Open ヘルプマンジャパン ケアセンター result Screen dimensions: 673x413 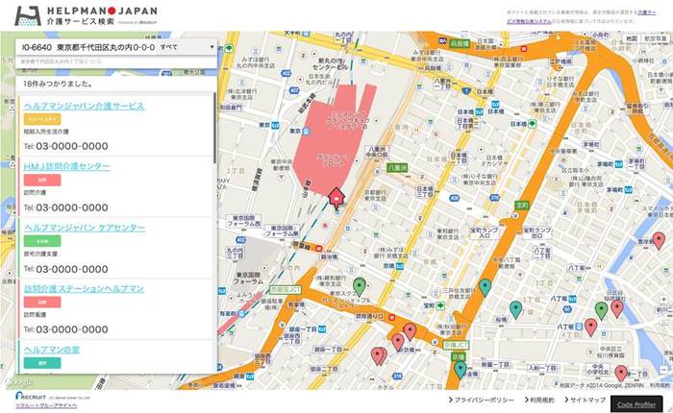pyautogui.click(x=84, y=228)
